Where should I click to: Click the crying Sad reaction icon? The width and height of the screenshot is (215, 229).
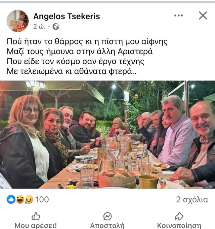tap(29, 199)
